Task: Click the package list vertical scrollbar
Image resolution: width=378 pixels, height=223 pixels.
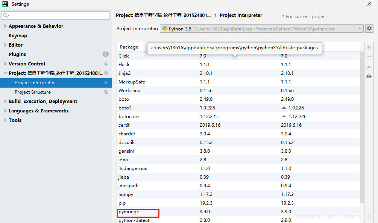Action: (x=362, y=127)
